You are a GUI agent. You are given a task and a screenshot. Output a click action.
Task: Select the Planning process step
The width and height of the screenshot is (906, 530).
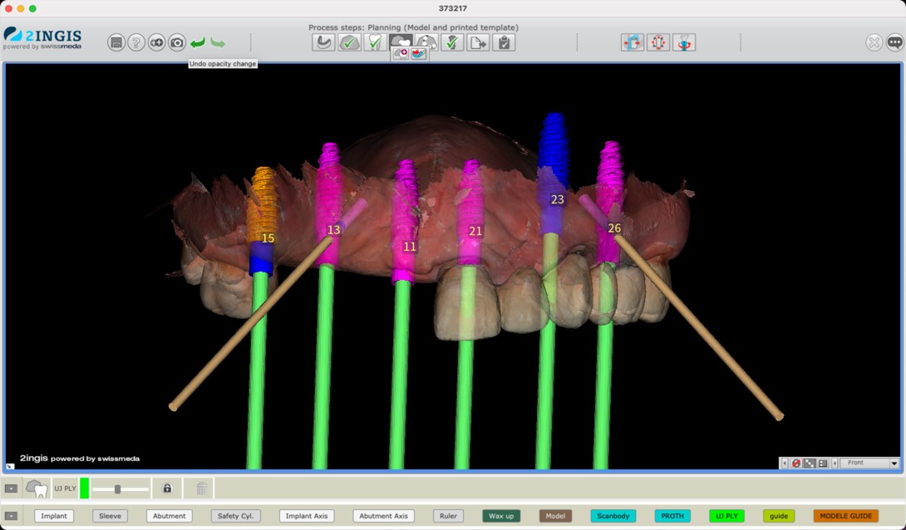tap(401, 42)
